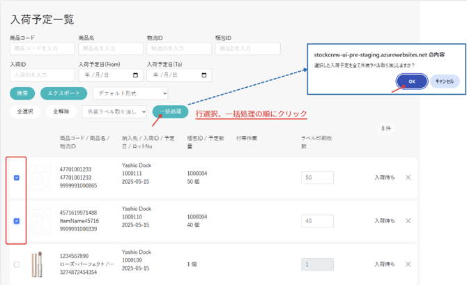
Task: Expand the 外装ラベル取り消し action dropdown
Action: point(114,111)
